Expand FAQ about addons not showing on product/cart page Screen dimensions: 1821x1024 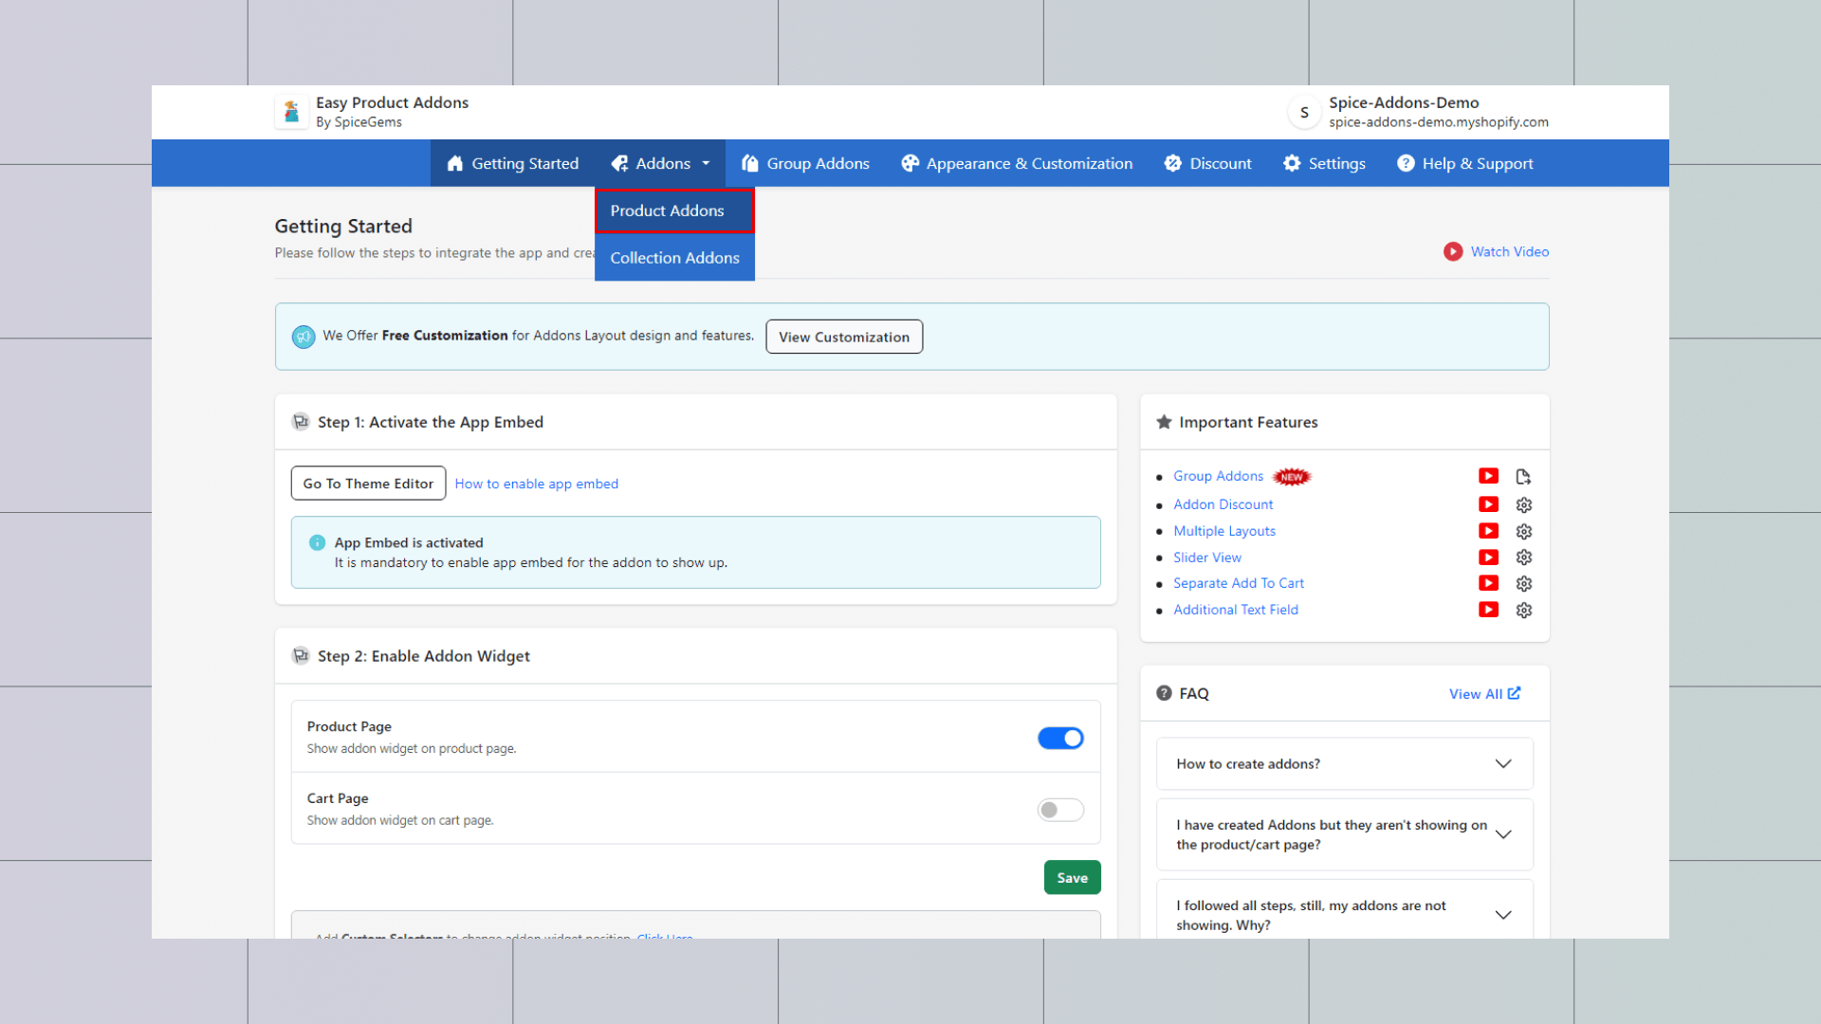(1502, 834)
